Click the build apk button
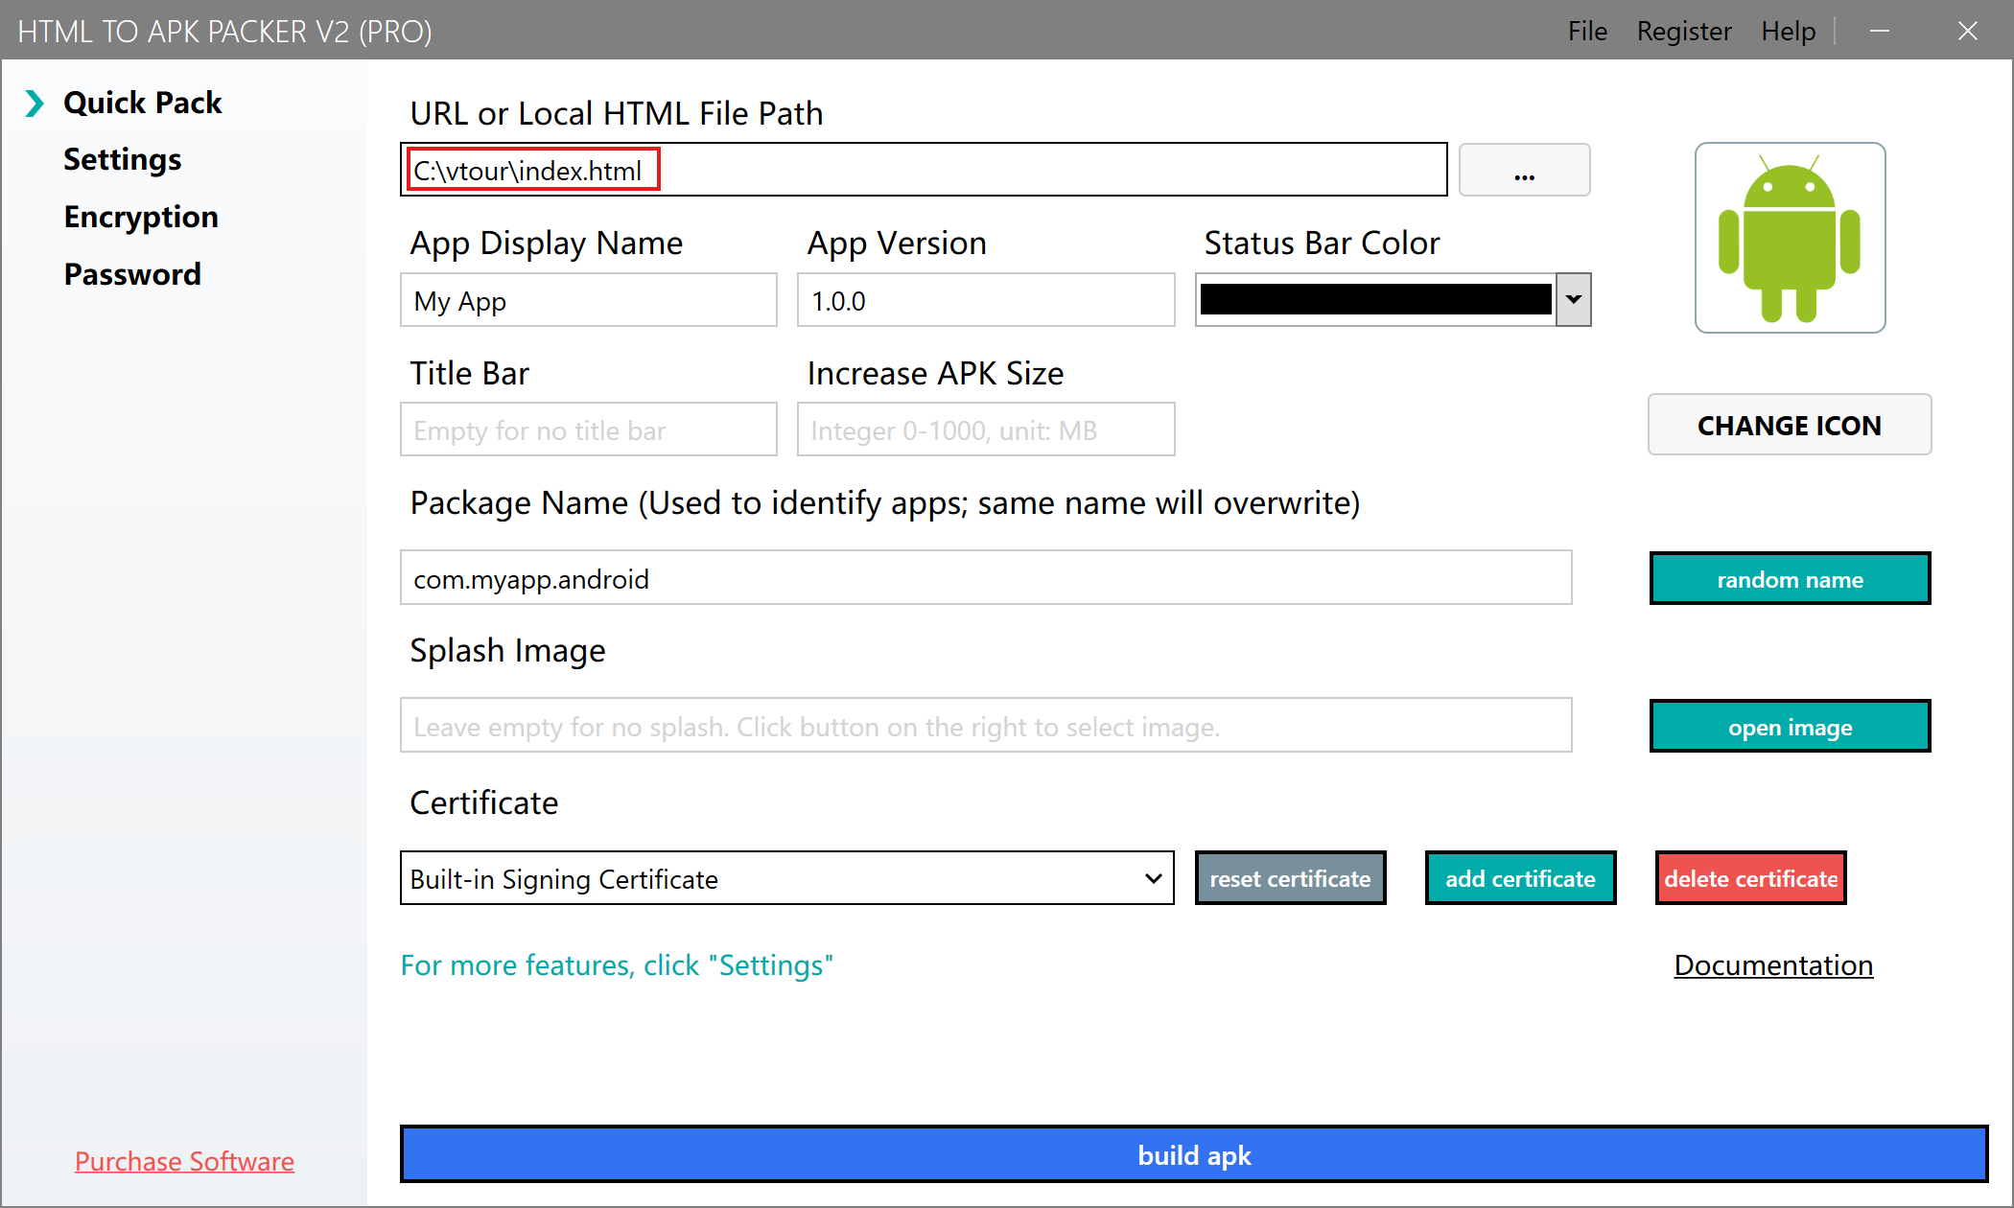The width and height of the screenshot is (2014, 1208). click(x=1194, y=1154)
